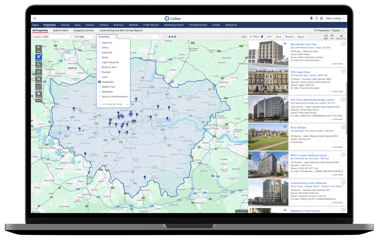Click the Reports button
Viewport: 379px width, 242px height.
pos(289,37)
